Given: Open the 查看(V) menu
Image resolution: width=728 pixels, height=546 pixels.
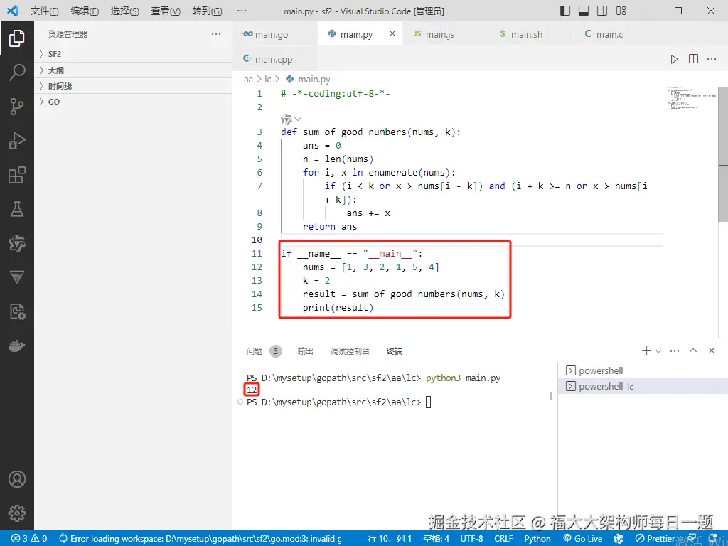Looking at the screenshot, I should tap(166, 11).
